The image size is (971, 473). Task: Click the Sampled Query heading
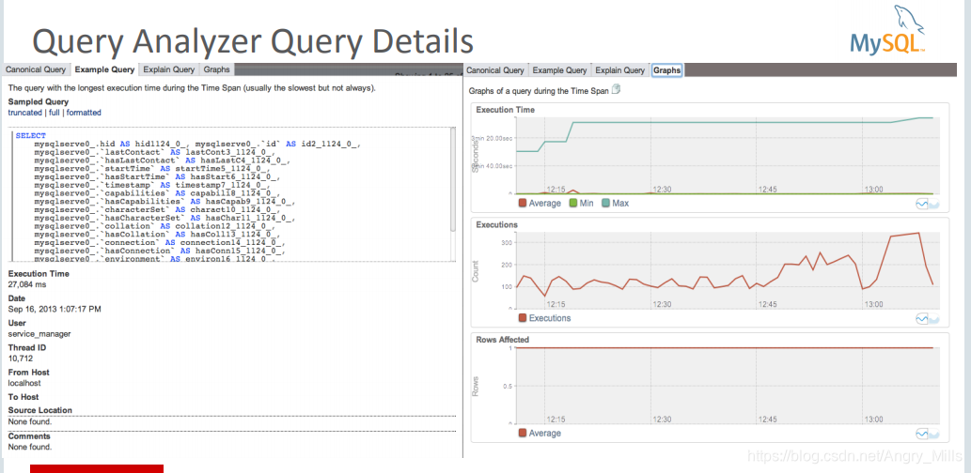click(39, 102)
